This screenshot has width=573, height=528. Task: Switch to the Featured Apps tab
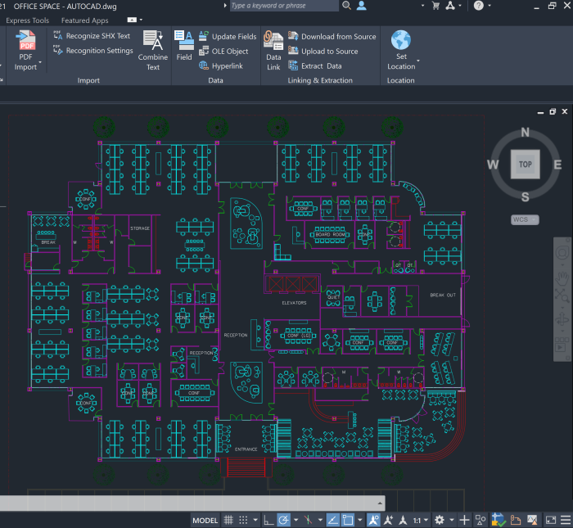coord(84,20)
